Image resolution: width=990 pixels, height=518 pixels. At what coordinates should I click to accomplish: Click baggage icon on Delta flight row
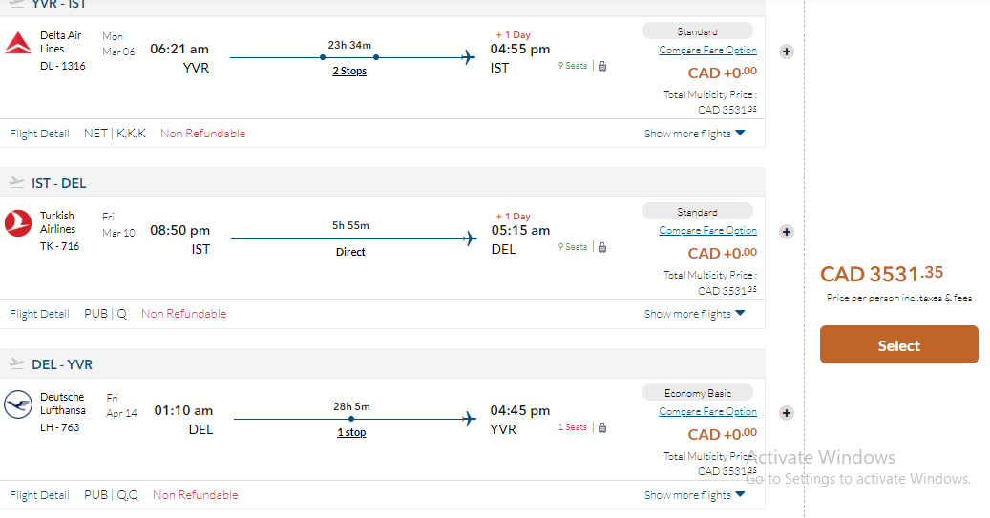(602, 66)
